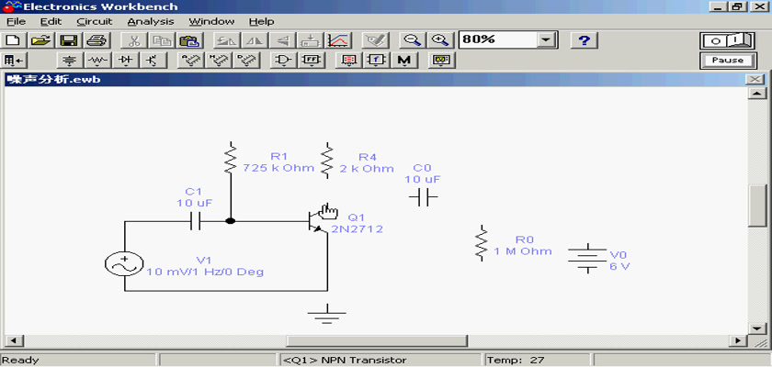772x367 pixels.
Task: Open the Window menu
Action: click(211, 22)
